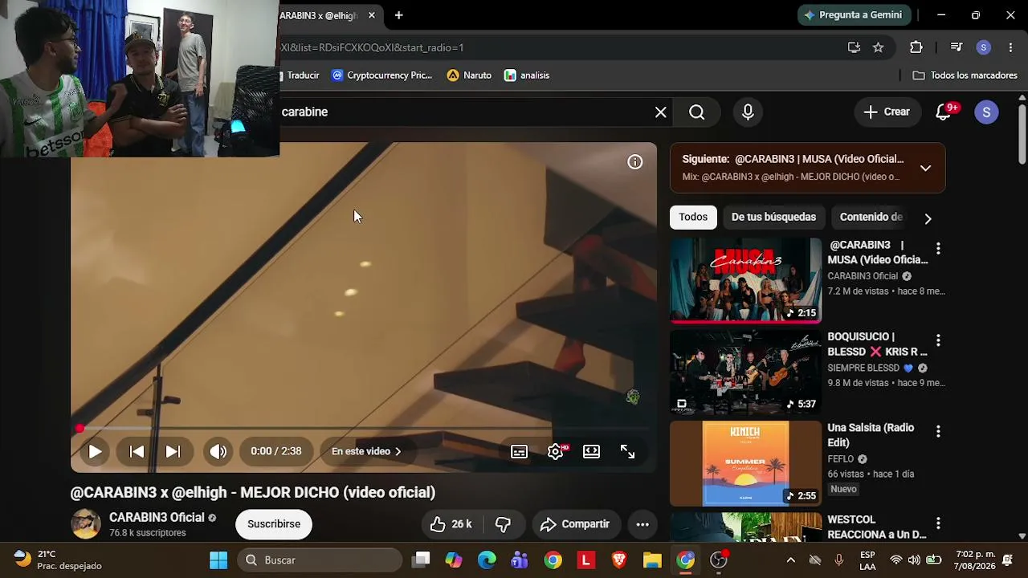Image resolution: width=1028 pixels, height=578 pixels.
Task: Open the Traducir bookmark
Action: (x=300, y=75)
